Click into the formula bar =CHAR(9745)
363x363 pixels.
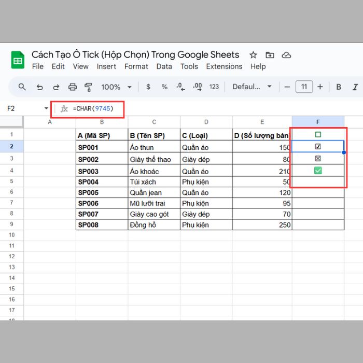(93, 108)
